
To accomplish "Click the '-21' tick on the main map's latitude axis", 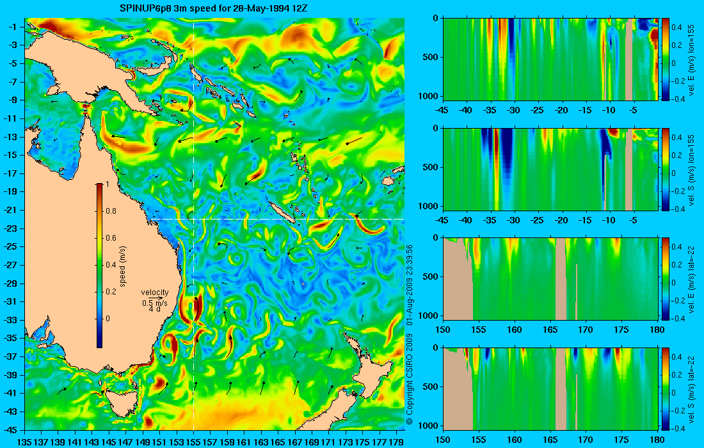I will point(10,210).
